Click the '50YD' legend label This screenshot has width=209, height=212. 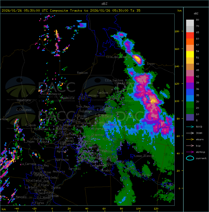click(199, 127)
